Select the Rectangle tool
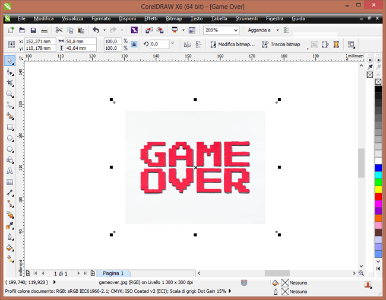Viewport: 386px width, 300px height. click(10, 127)
